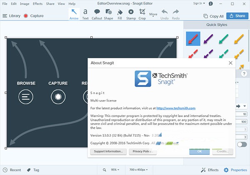Click the blue Share button
This screenshot has width=250, height=175.
237,16
